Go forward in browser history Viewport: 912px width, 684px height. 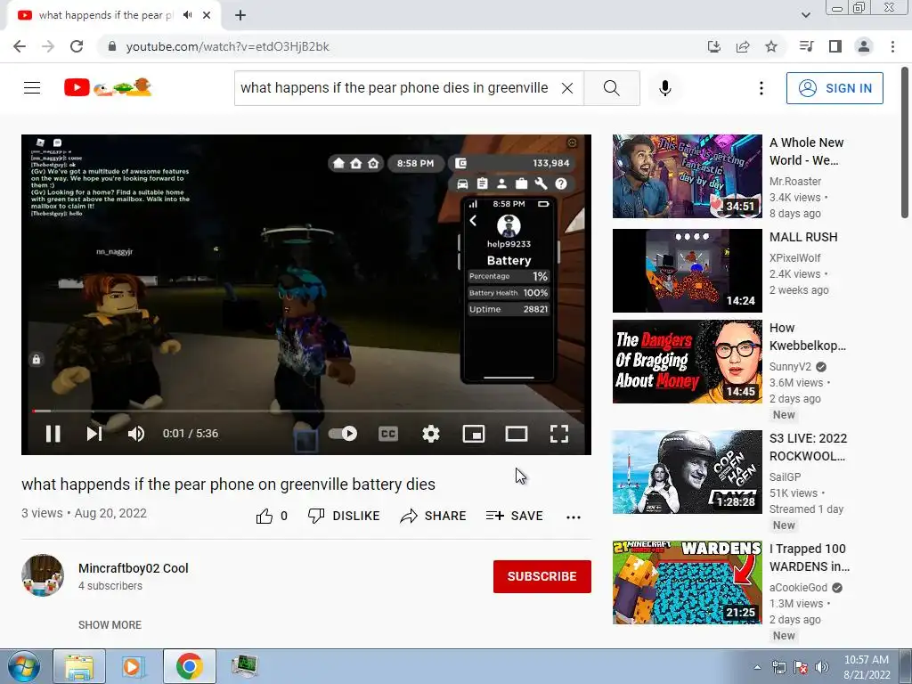[x=48, y=46]
